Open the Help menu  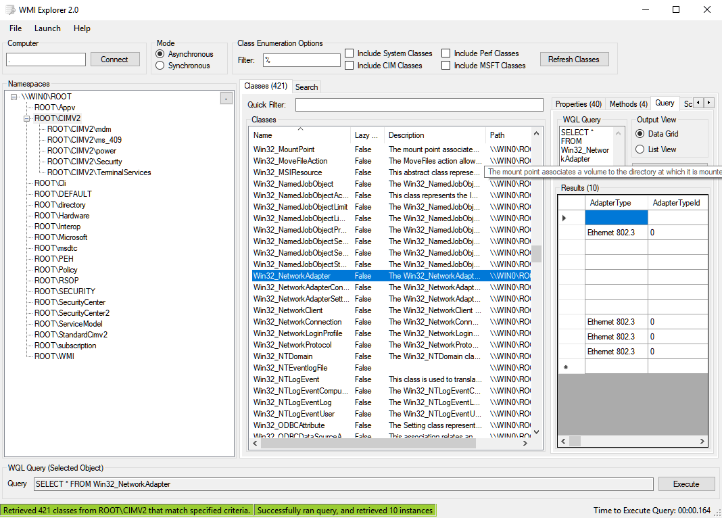pos(82,28)
